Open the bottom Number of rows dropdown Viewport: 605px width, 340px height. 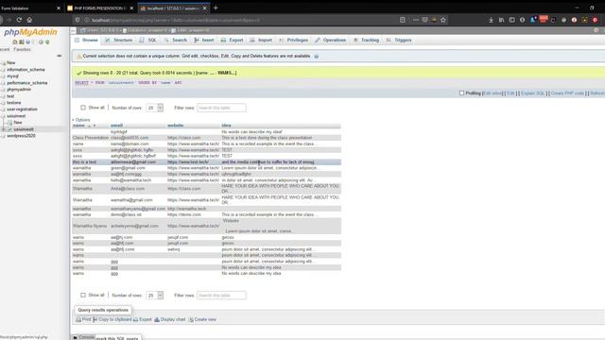154,296
